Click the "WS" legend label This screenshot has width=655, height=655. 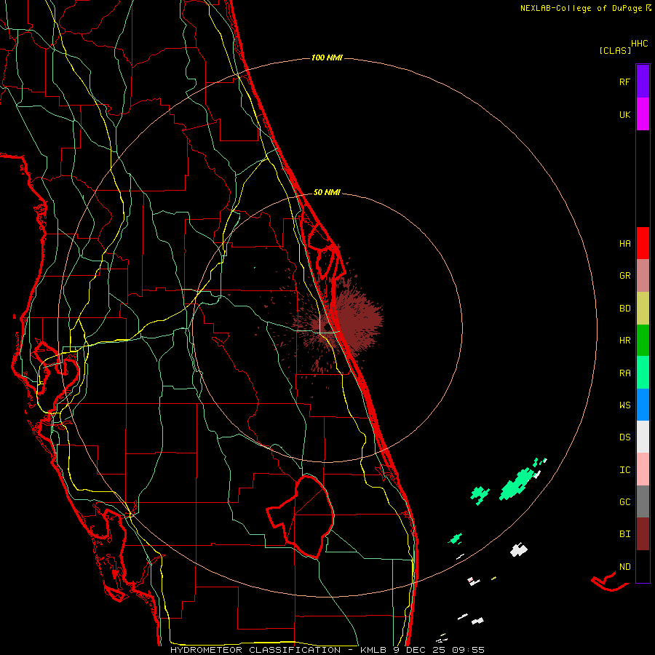[624, 405]
